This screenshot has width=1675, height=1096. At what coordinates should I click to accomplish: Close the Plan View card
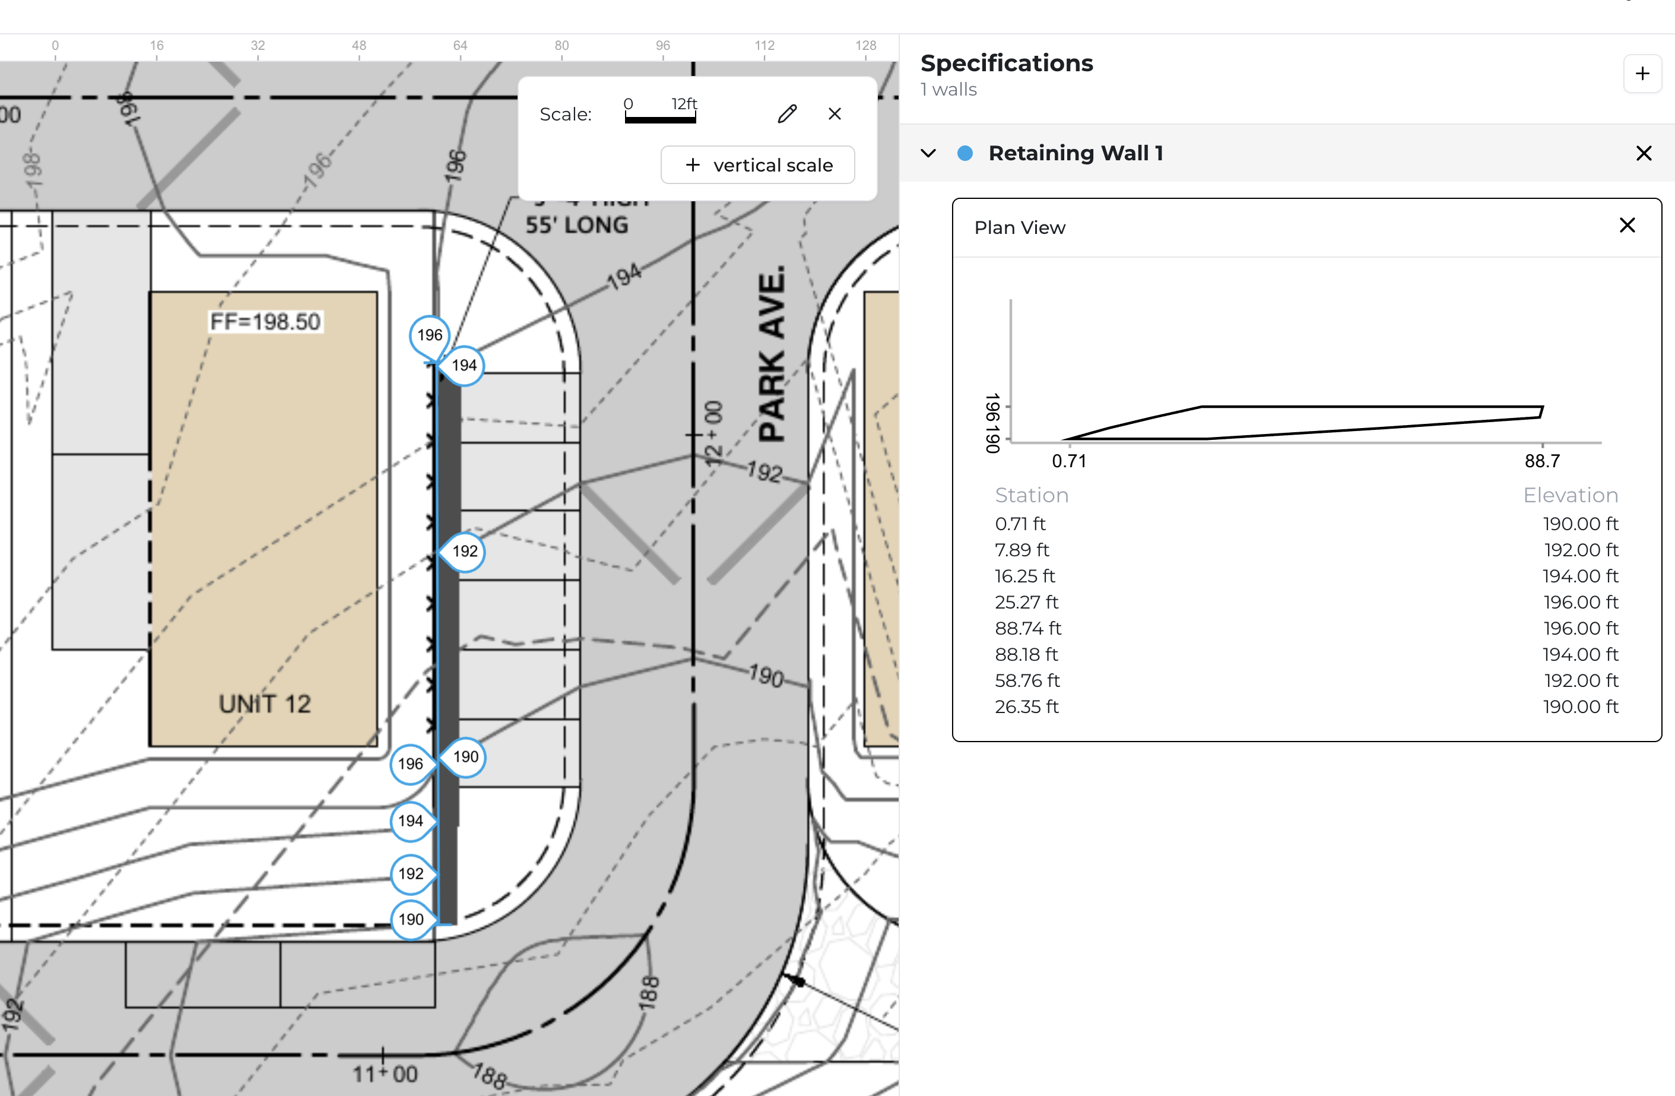[1627, 226]
